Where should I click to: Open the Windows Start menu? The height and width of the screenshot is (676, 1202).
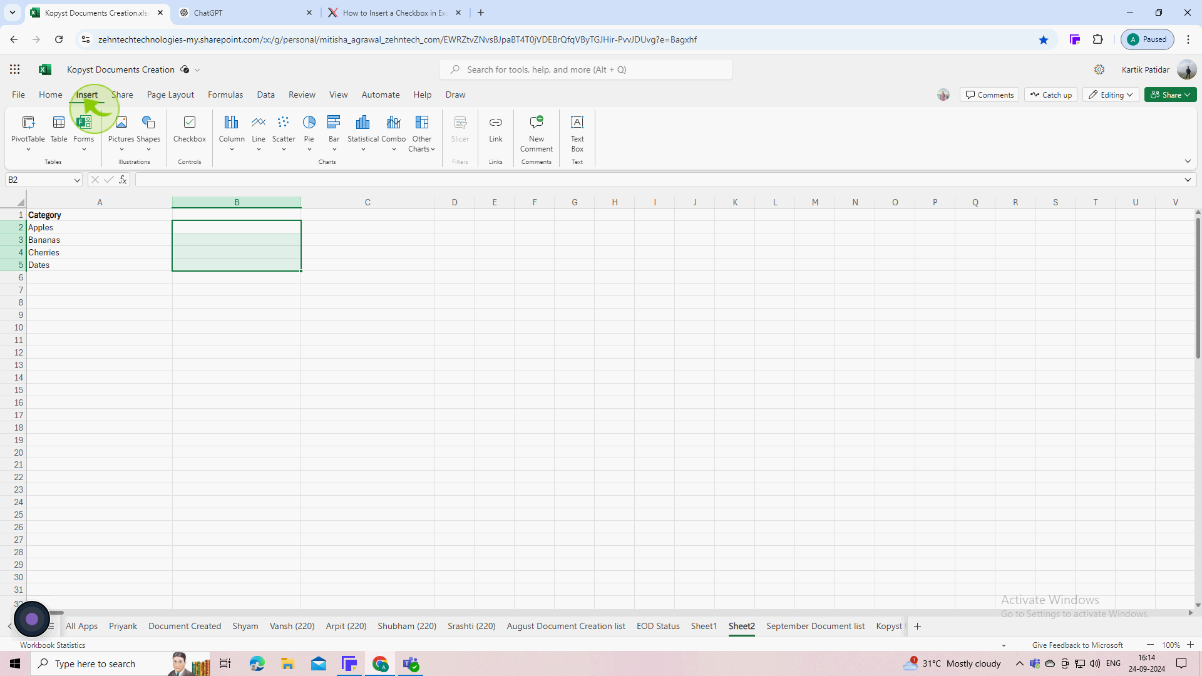click(x=15, y=663)
